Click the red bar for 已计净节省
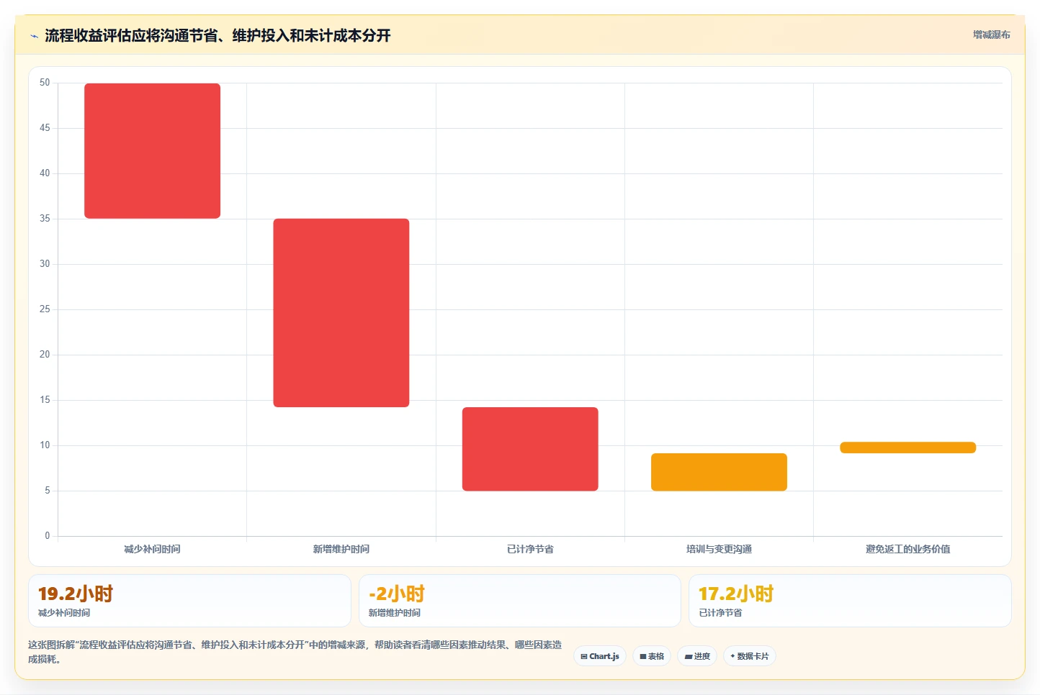1040x695 pixels. (x=530, y=449)
